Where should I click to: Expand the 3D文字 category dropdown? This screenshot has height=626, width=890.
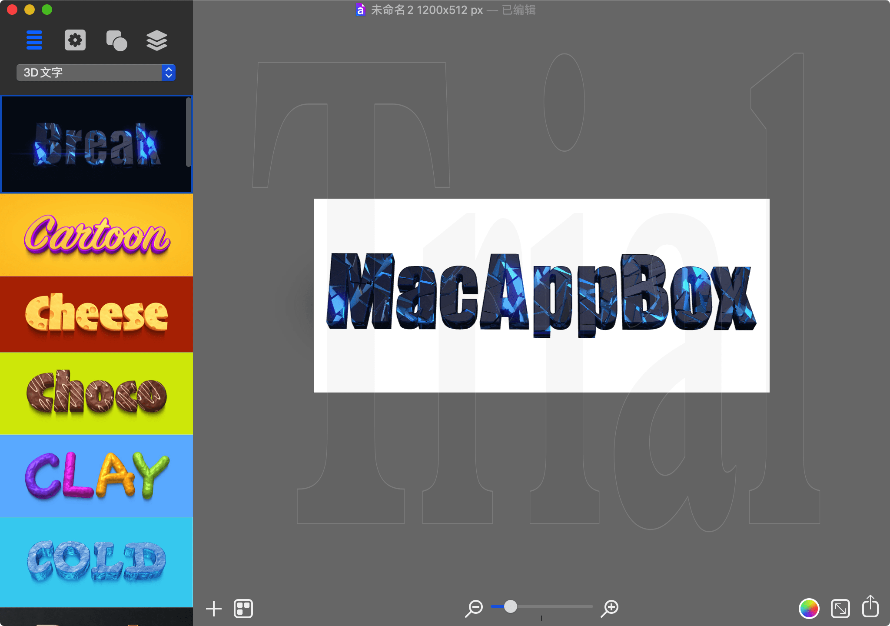tap(96, 73)
